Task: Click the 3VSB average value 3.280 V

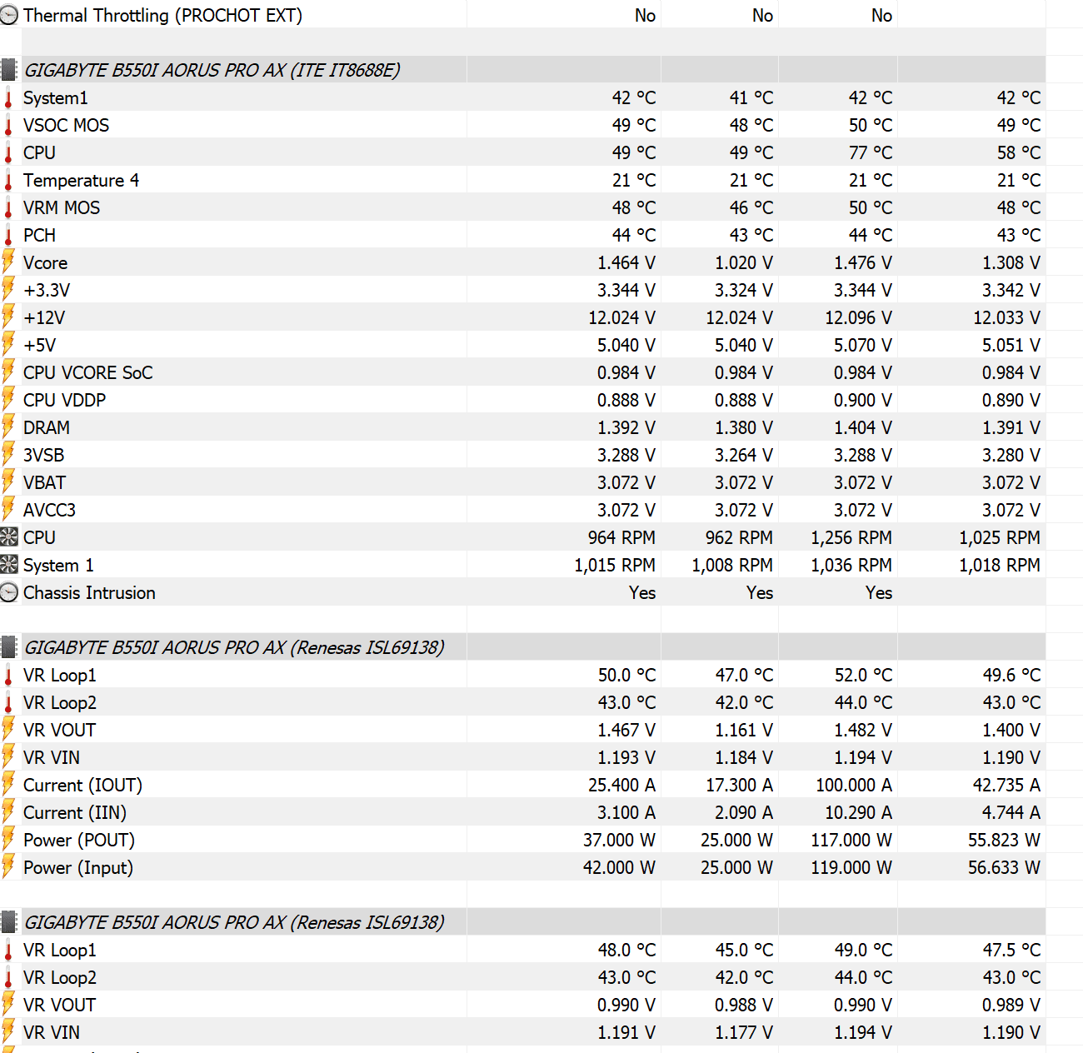Action: (x=1011, y=455)
